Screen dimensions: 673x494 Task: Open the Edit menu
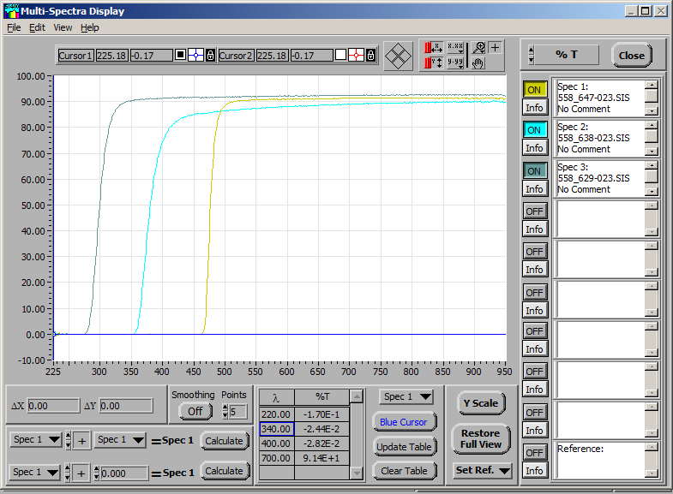(x=37, y=27)
